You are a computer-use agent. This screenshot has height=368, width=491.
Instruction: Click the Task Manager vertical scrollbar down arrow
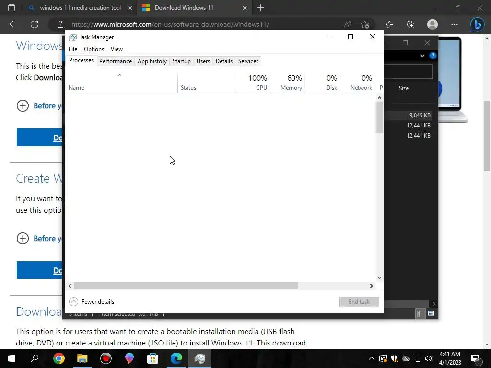tap(379, 277)
